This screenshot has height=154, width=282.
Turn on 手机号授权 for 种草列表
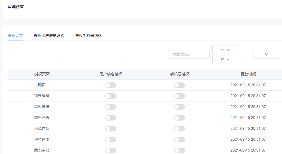[x=179, y=140]
